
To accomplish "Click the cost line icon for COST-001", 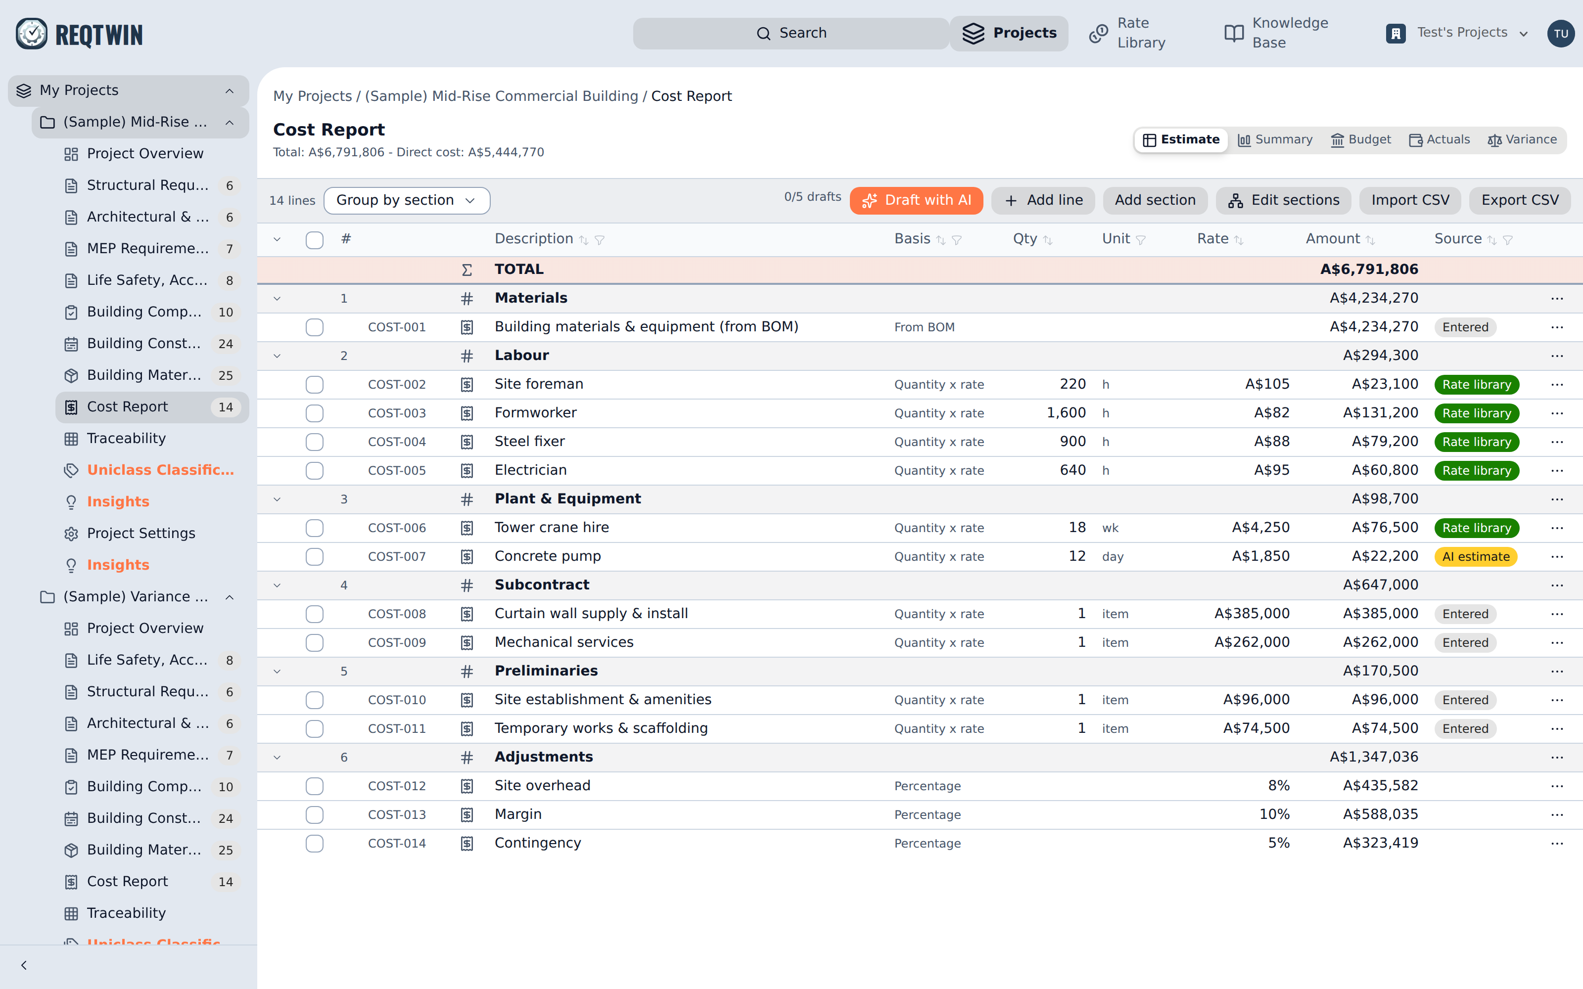I will click(x=466, y=327).
